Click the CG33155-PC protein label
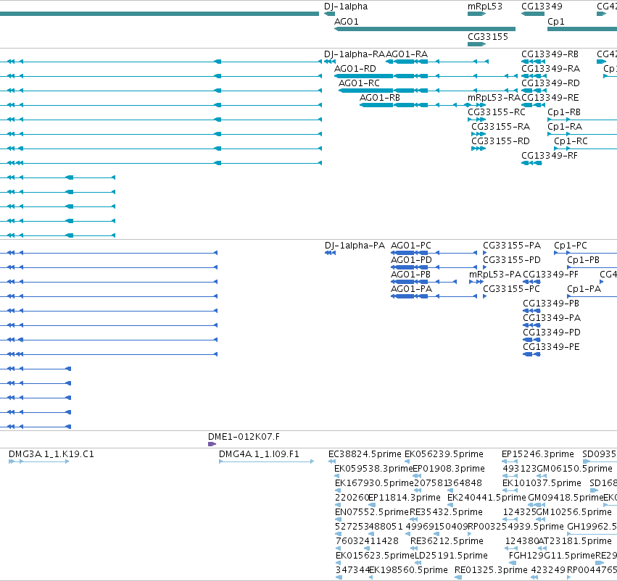Screen dimensions: 617x581 511,288
